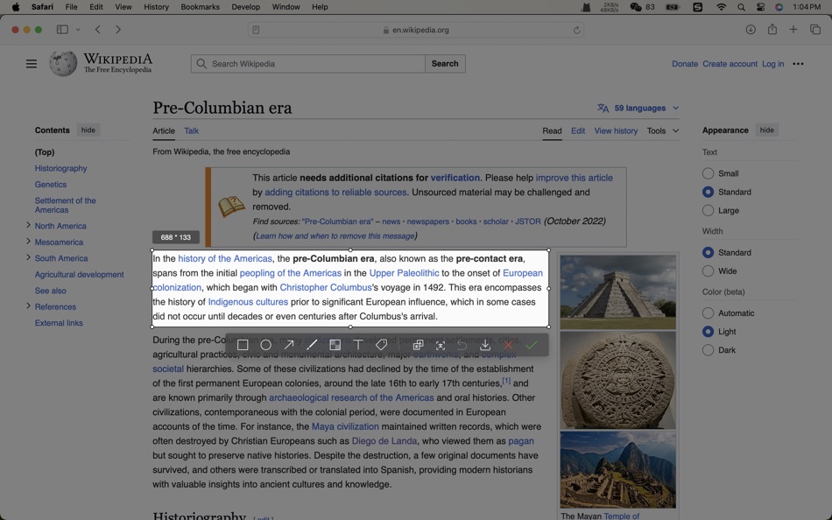Select the mosaic blur tool
The width and height of the screenshot is (832, 520).
(x=335, y=345)
